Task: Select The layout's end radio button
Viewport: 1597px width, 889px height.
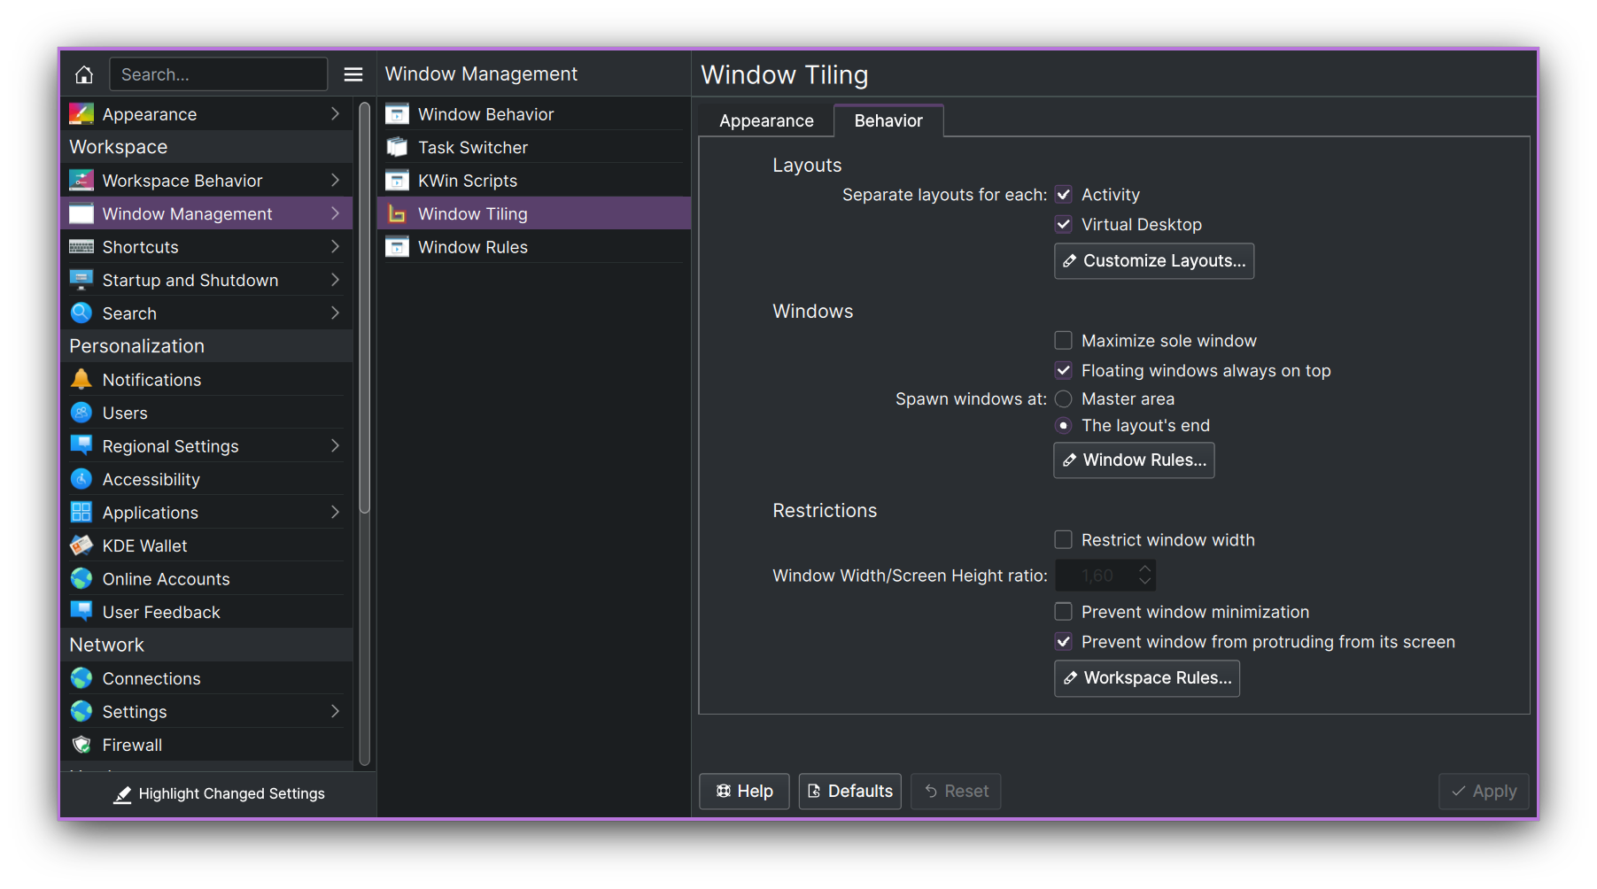Action: coord(1064,426)
